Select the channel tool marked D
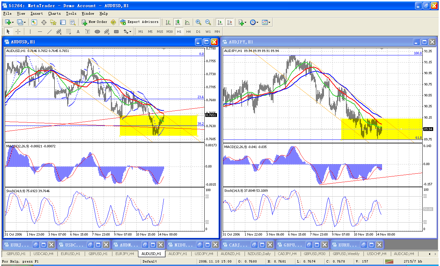Screen dimensions: 440x266 click(107, 32)
